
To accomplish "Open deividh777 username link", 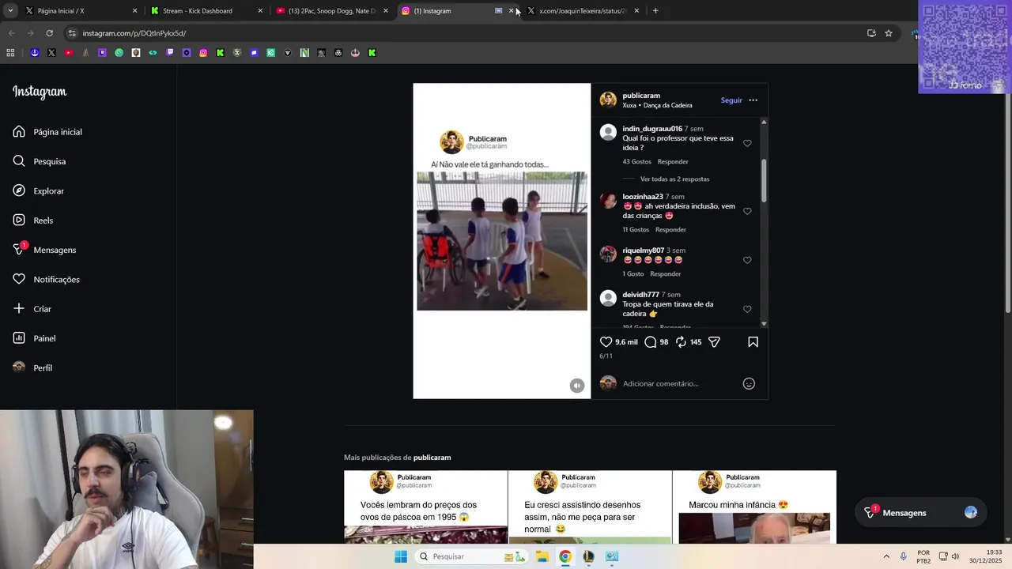I will coord(640,295).
